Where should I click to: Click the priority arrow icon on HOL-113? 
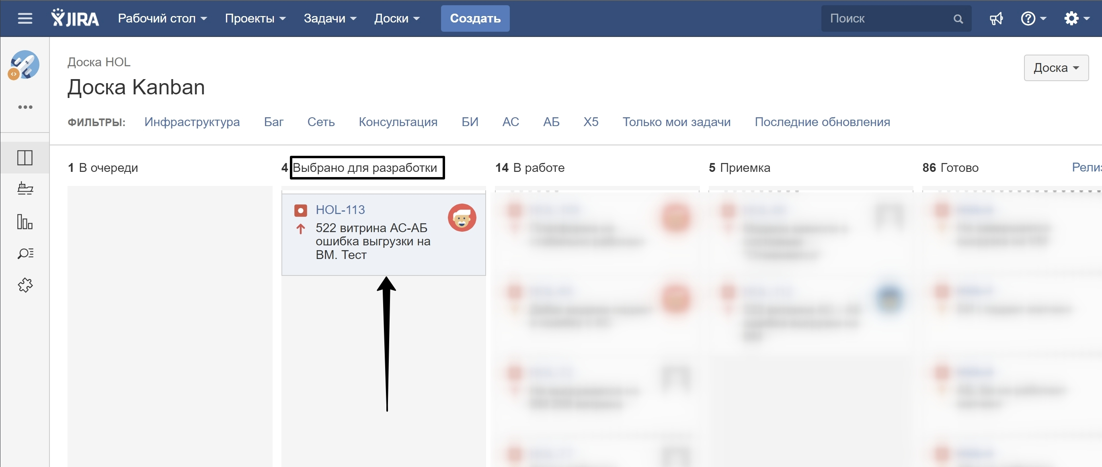pos(300,229)
